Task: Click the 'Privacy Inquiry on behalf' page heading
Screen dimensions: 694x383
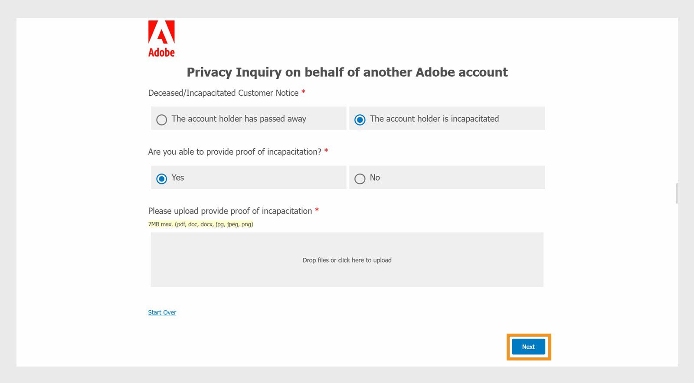Action: (347, 72)
